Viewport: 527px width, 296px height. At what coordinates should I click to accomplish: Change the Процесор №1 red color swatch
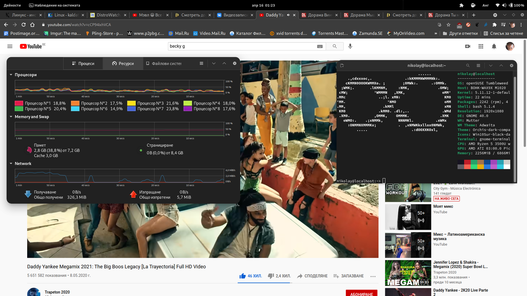pos(19,104)
